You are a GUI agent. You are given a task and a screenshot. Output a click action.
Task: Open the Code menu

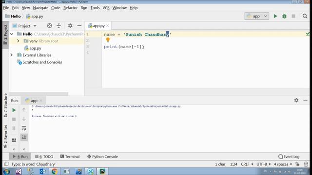coord(56,8)
